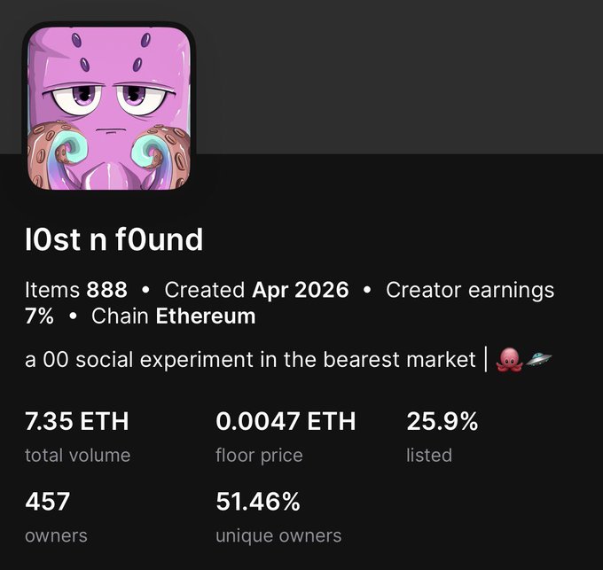Click the "unique owners" label

click(278, 535)
